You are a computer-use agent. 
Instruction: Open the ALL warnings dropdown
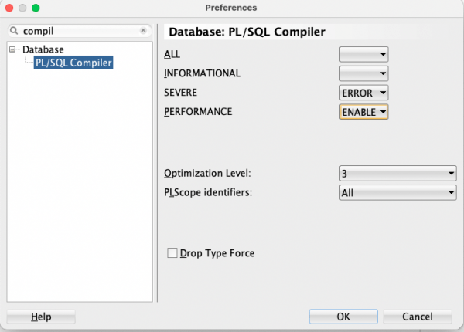pos(363,54)
